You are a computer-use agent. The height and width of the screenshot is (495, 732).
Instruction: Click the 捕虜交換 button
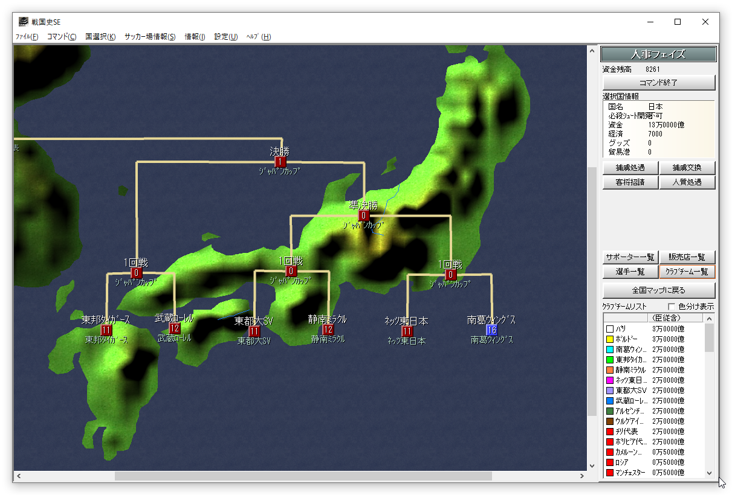(687, 168)
